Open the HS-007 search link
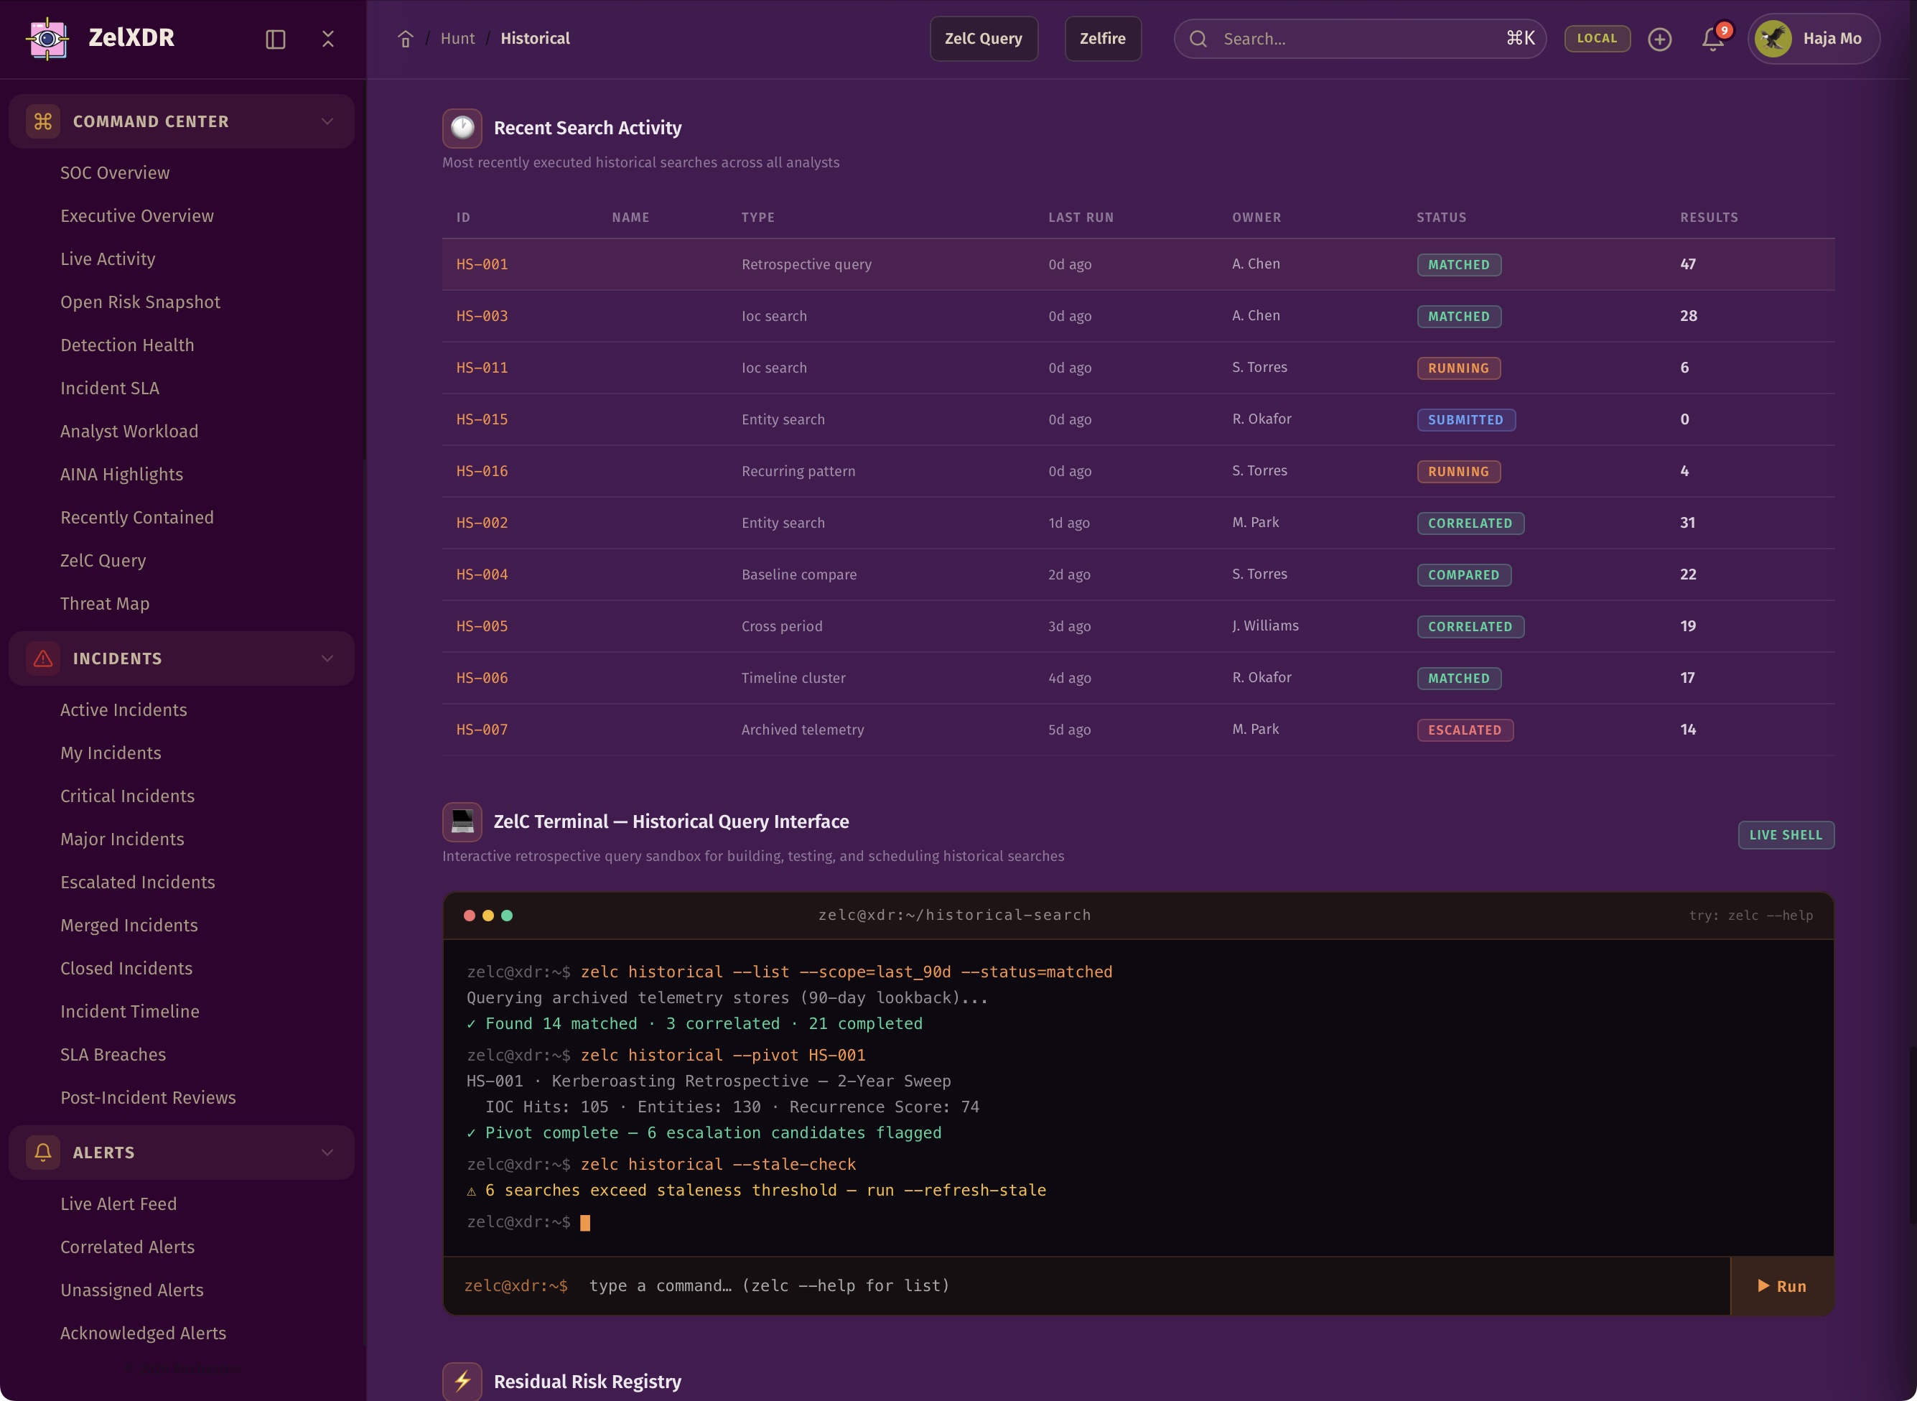Screen dimensions: 1917x1401 coord(482,730)
